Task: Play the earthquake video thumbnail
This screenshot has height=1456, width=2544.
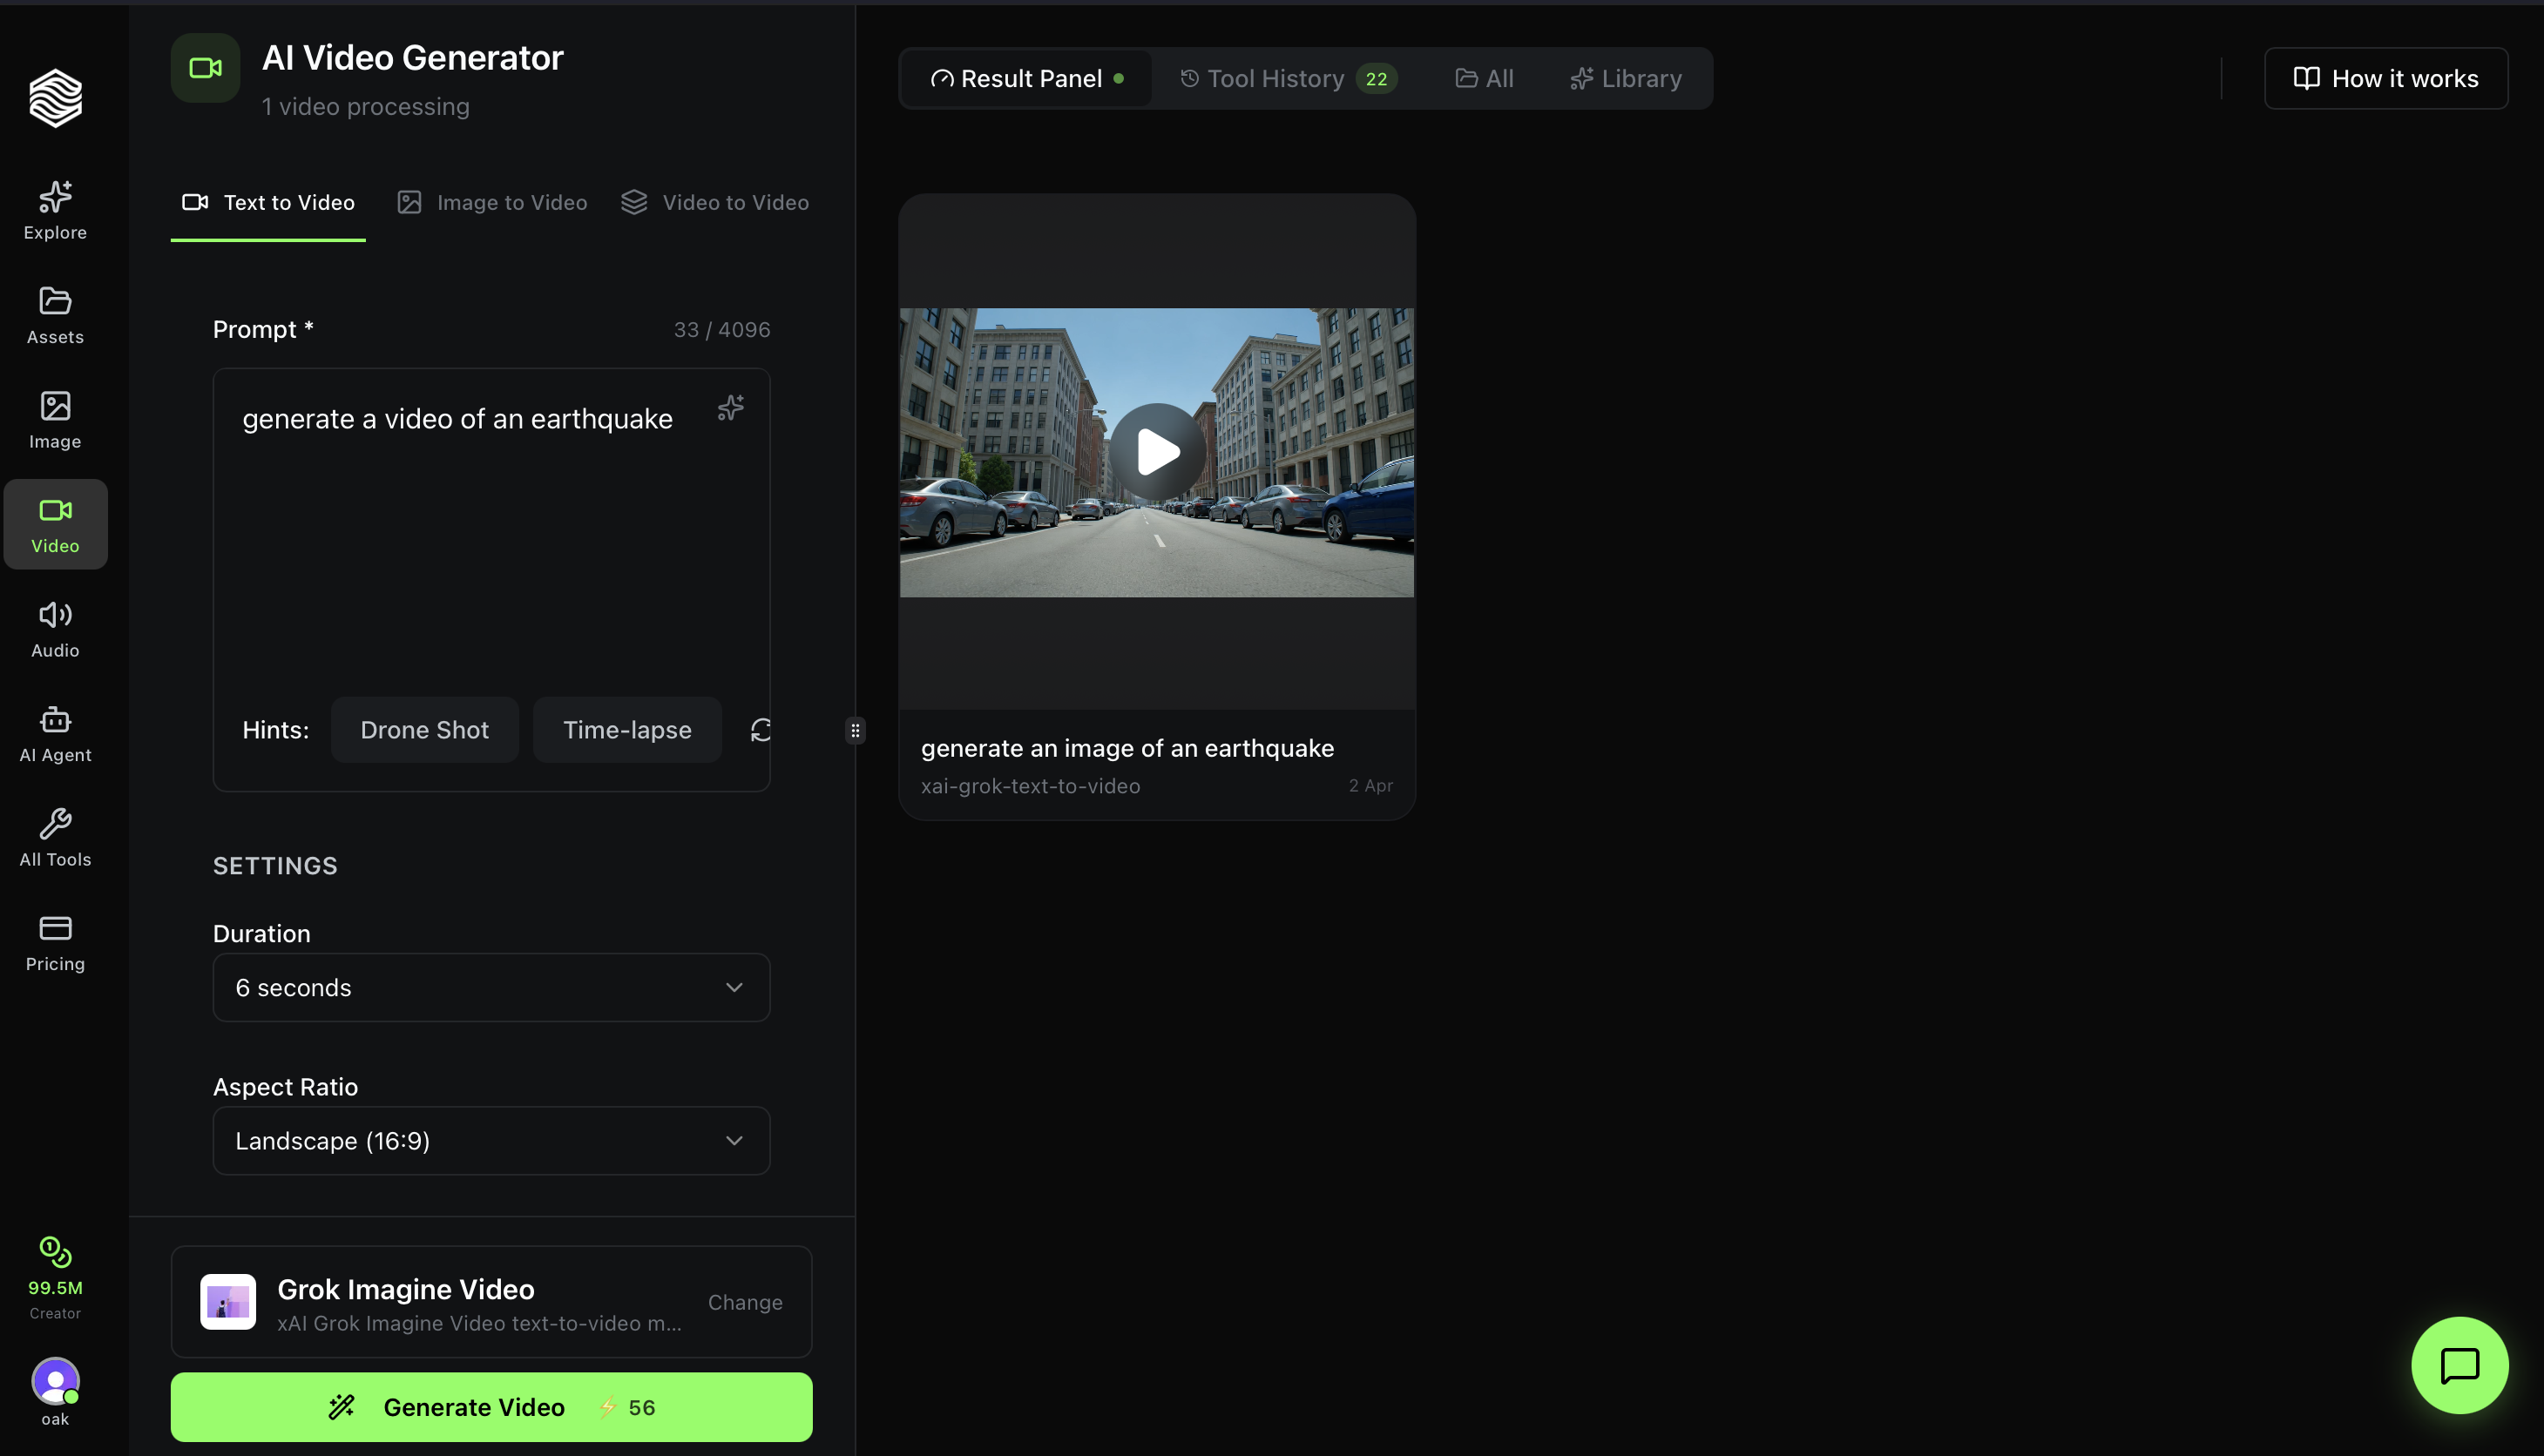Action: (x=1156, y=452)
